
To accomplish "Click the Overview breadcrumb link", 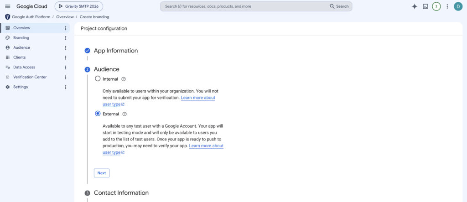I will tap(65, 17).
